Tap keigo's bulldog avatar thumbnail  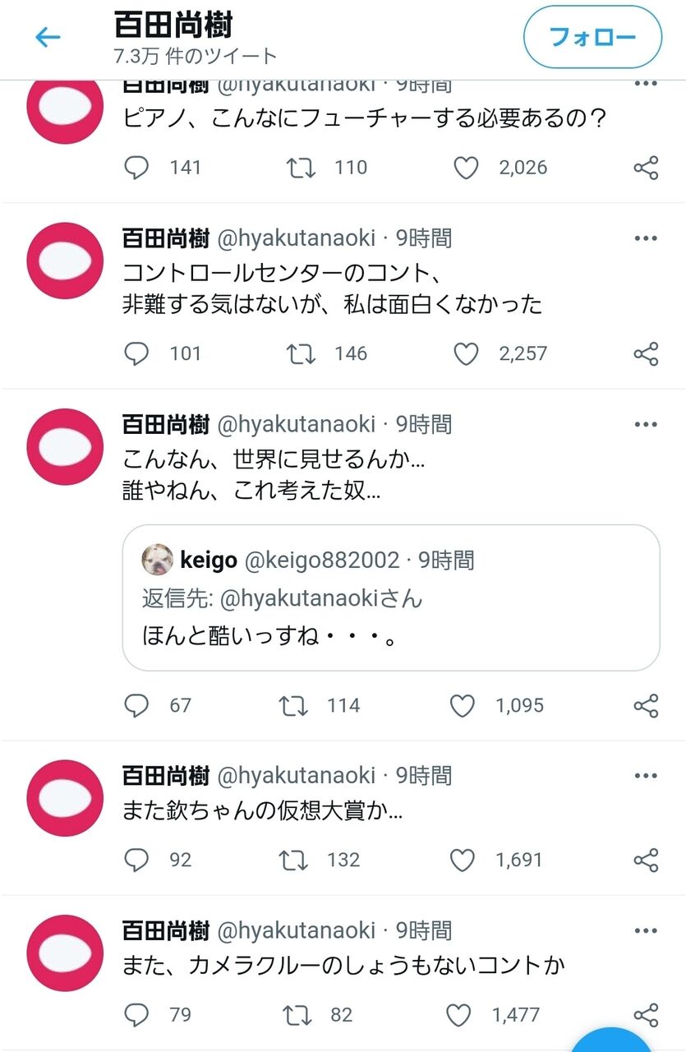tap(157, 560)
